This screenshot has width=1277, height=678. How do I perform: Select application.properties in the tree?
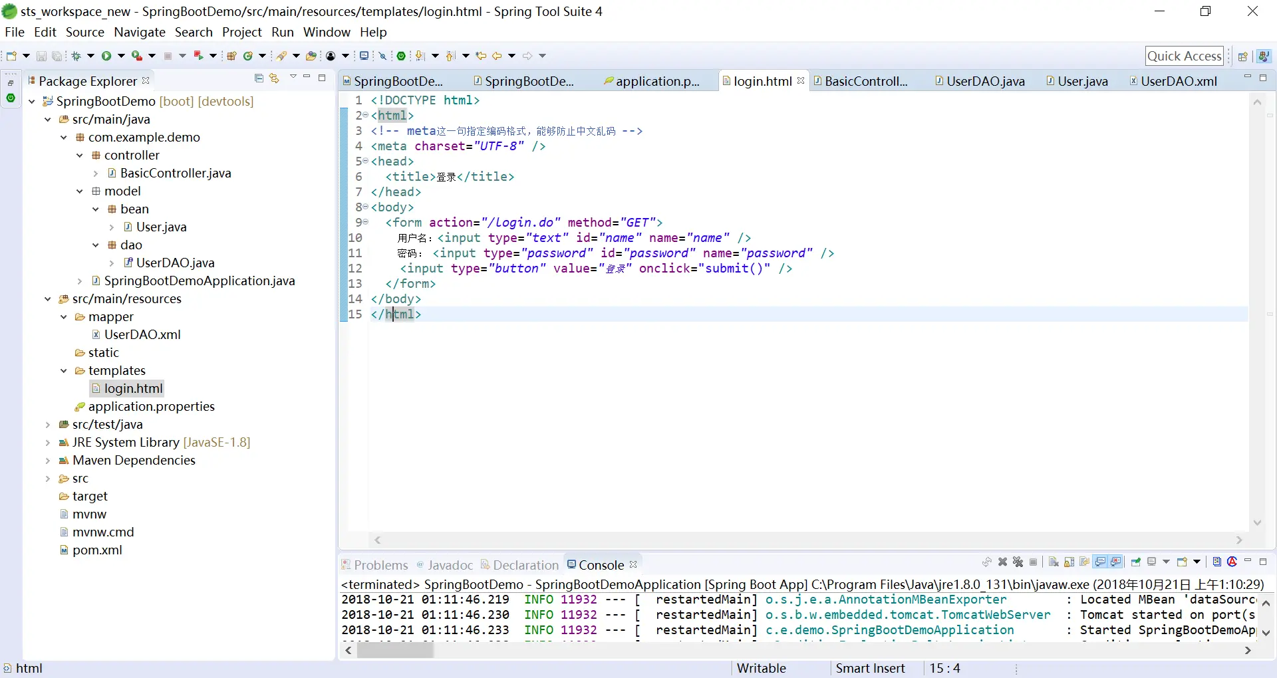[x=151, y=407]
